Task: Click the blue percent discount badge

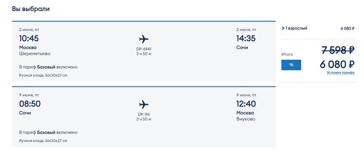Action: pos(291,64)
